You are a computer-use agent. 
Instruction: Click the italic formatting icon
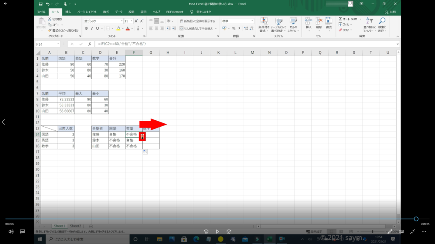click(x=92, y=28)
